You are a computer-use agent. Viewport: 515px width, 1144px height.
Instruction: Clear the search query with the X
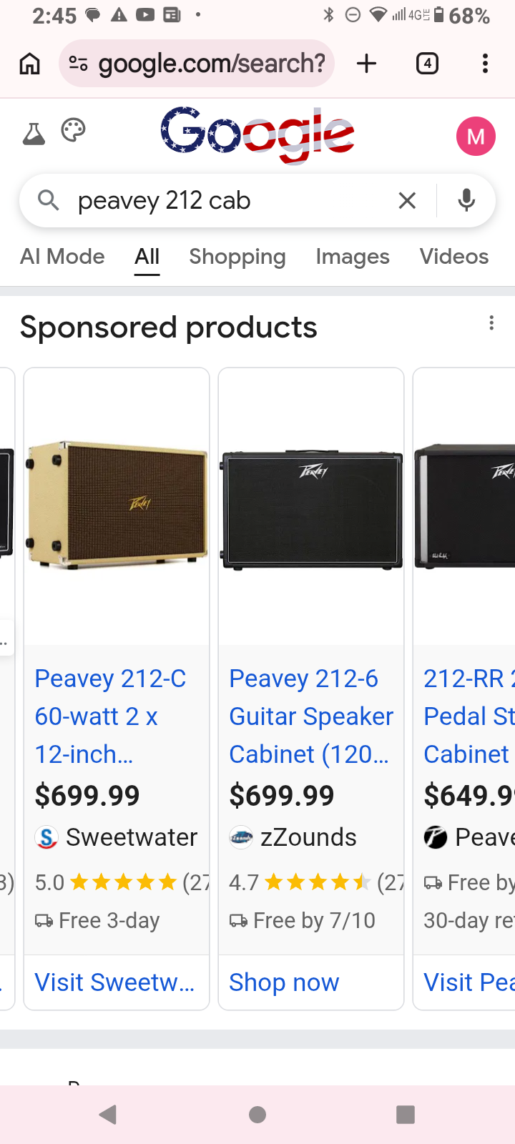[407, 201]
